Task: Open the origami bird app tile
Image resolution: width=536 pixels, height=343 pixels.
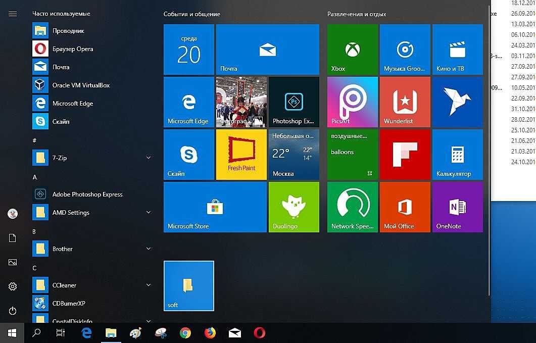Action: (x=458, y=102)
